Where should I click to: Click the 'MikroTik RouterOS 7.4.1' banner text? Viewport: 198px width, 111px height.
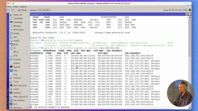pyautogui.click(x=49, y=33)
